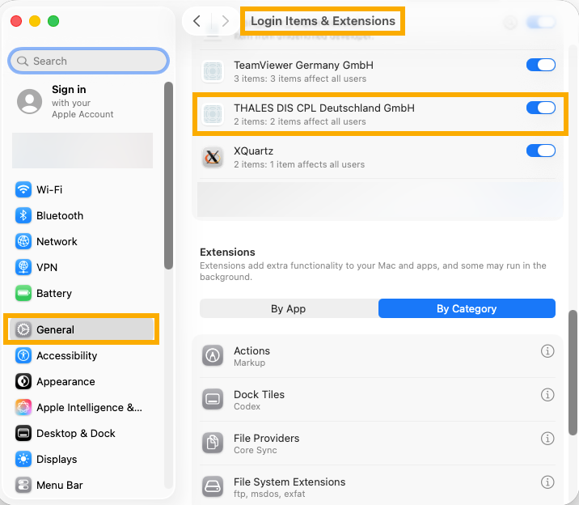Image resolution: width=579 pixels, height=505 pixels.
Task: Click "2 items: 1 item affects all users"
Action: coord(299,164)
